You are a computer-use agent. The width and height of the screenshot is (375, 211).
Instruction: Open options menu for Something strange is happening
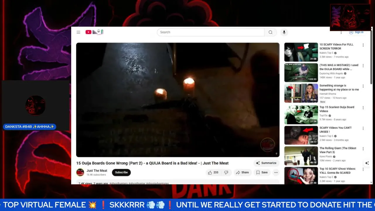(x=363, y=86)
